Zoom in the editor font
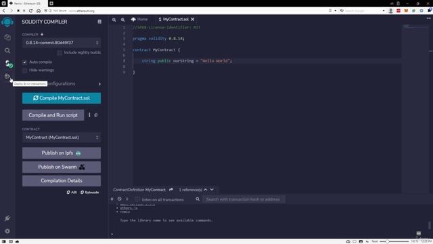 122,20
